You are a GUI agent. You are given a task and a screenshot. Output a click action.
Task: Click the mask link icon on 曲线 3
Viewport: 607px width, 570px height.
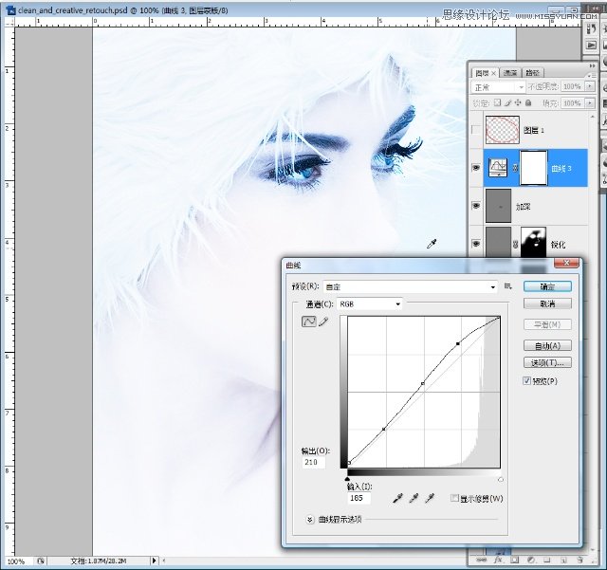[515, 168]
